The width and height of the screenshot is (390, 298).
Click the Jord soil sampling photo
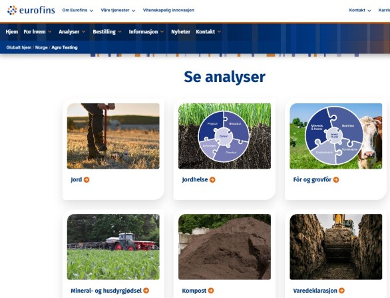tap(113, 136)
